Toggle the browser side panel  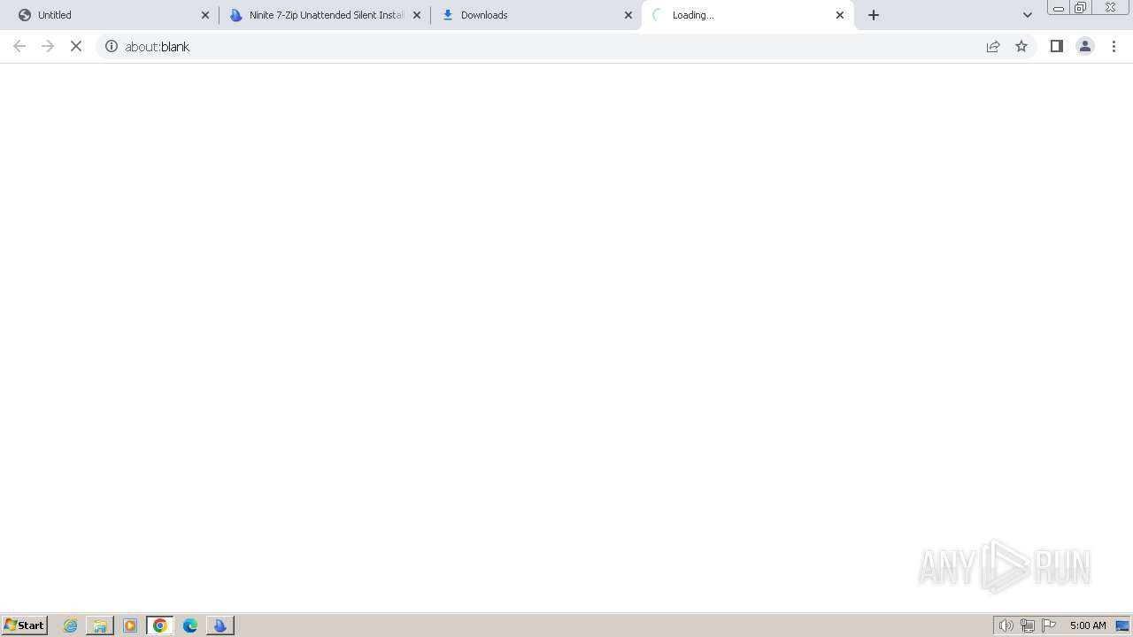click(1057, 46)
